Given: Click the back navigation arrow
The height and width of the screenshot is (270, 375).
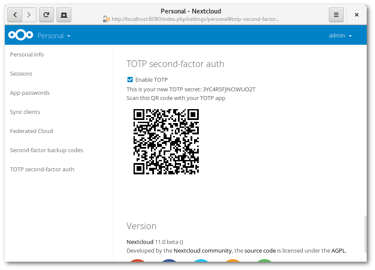Looking at the screenshot, I should 14,14.
